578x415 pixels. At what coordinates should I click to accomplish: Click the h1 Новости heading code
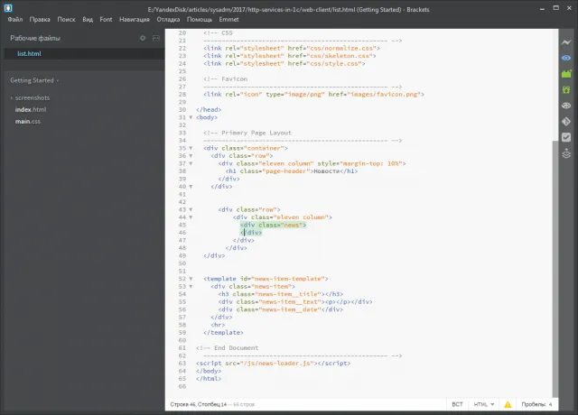point(292,171)
